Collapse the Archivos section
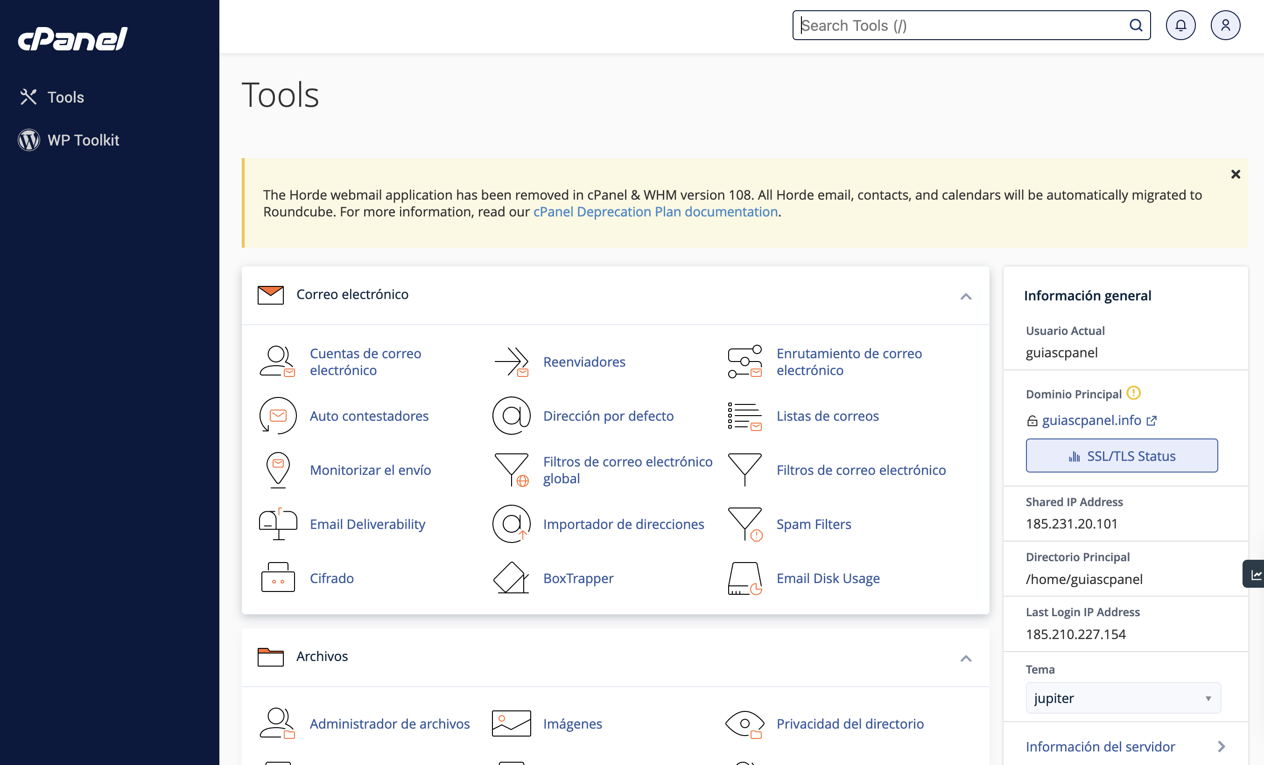The width and height of the screenshot is (1264, 765). (x=965, y=658)
